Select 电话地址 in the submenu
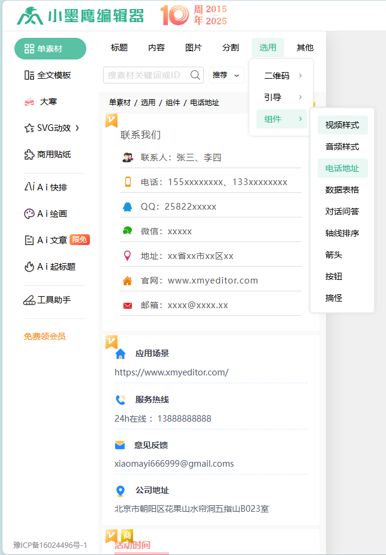 tap(342, 168)
